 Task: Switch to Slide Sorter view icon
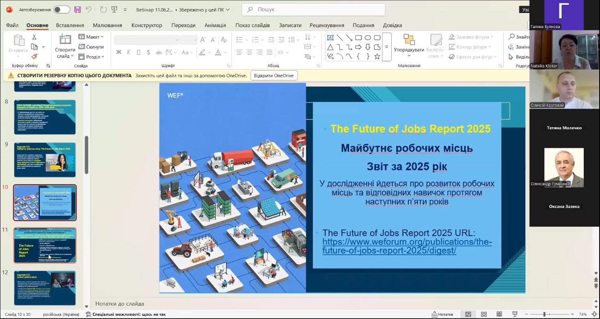click(x=484, y=314)
